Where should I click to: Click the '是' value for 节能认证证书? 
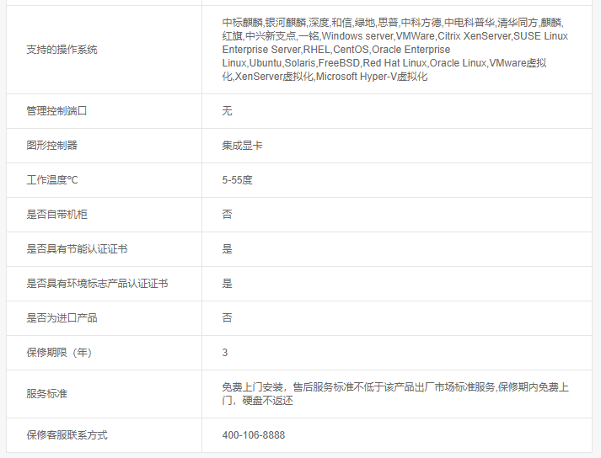pos(227,249)
